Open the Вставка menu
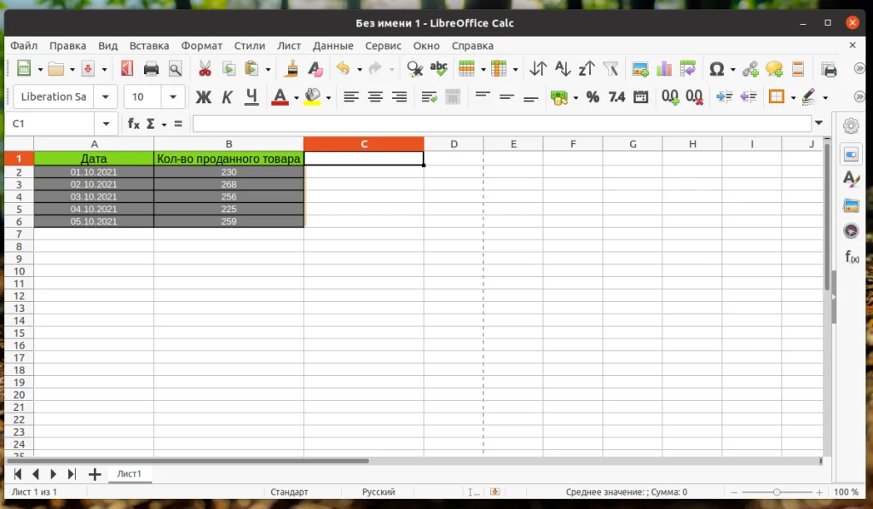873x509 pixels. 148,45
